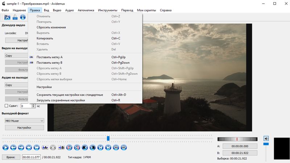Step back one frame with left arrow
Image resolution: width=290 pixels, height=163 pixels.
tap(13, 147)
